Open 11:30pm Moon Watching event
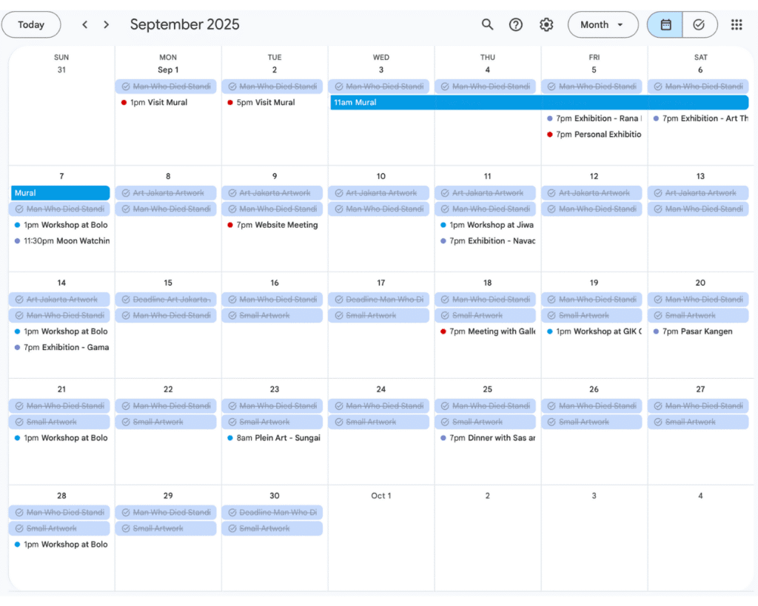 pyautogui.click(x=61, y=241)
